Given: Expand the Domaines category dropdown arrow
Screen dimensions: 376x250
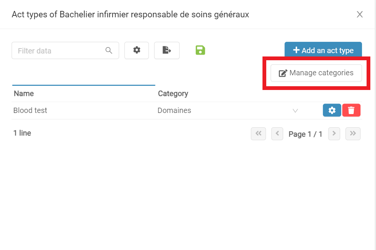Looking at the screenshot, I should point(295,111).
